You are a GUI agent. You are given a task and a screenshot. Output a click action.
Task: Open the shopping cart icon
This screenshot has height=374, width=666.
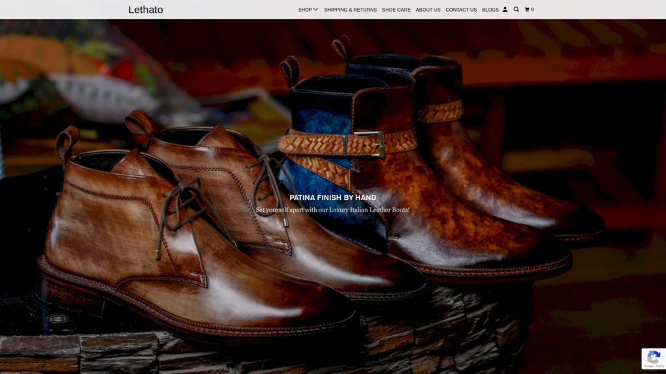[x=527, y=10]
